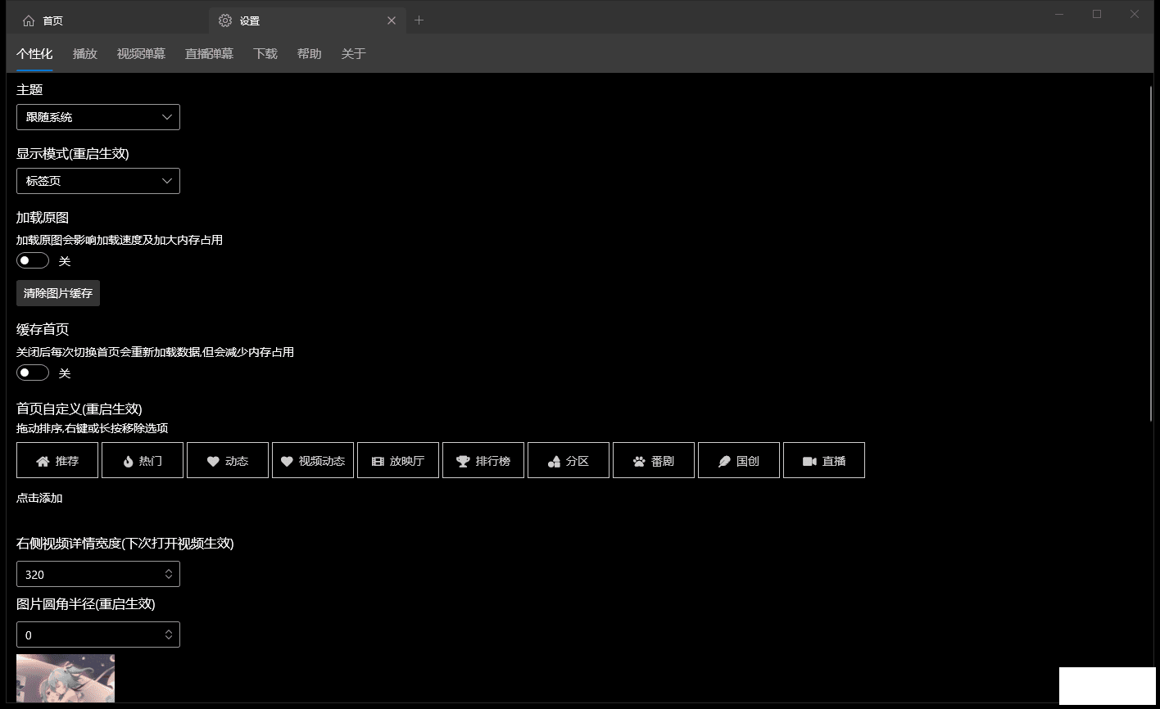1160x709 pixels.
Task: Click the 番剧 paw icon item
Action: pos(654,460)
